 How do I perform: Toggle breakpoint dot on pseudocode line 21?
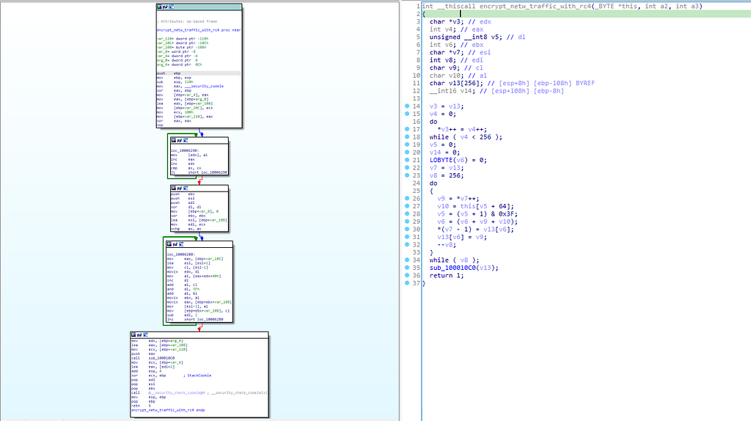[x=407, y=159]
